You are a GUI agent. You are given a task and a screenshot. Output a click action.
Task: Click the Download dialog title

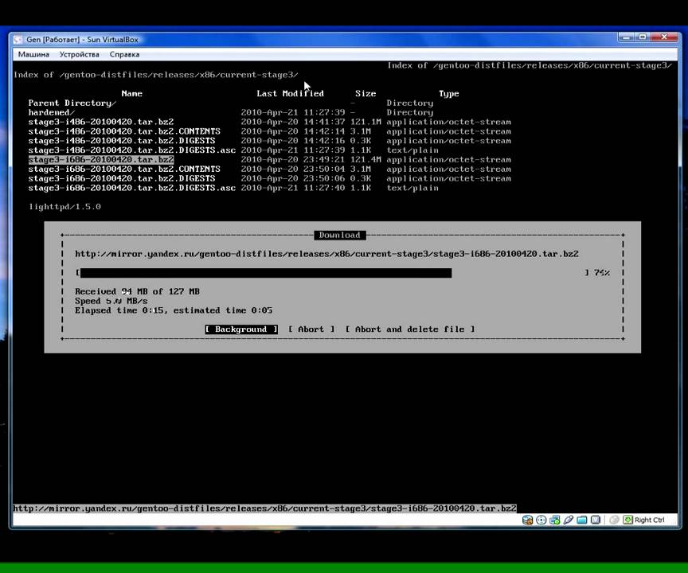(339, 235)
